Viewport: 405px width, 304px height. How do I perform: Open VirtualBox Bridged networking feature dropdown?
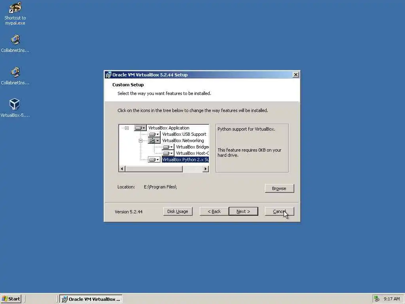click(x=168, y=147)
